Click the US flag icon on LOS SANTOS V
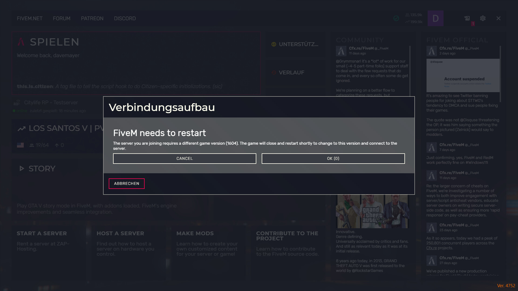This screenshot has height=291, width=518. click(x=20, y=145)
